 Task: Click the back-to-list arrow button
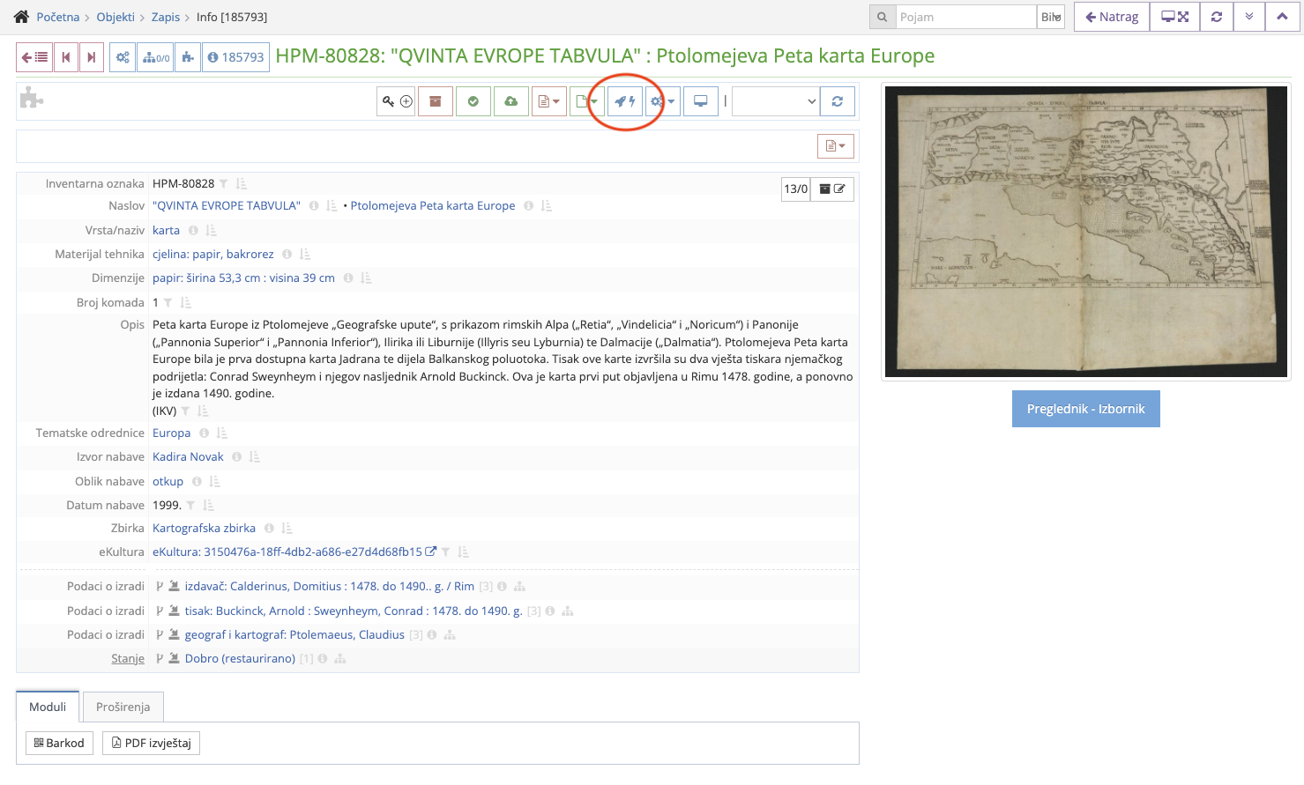34,57
